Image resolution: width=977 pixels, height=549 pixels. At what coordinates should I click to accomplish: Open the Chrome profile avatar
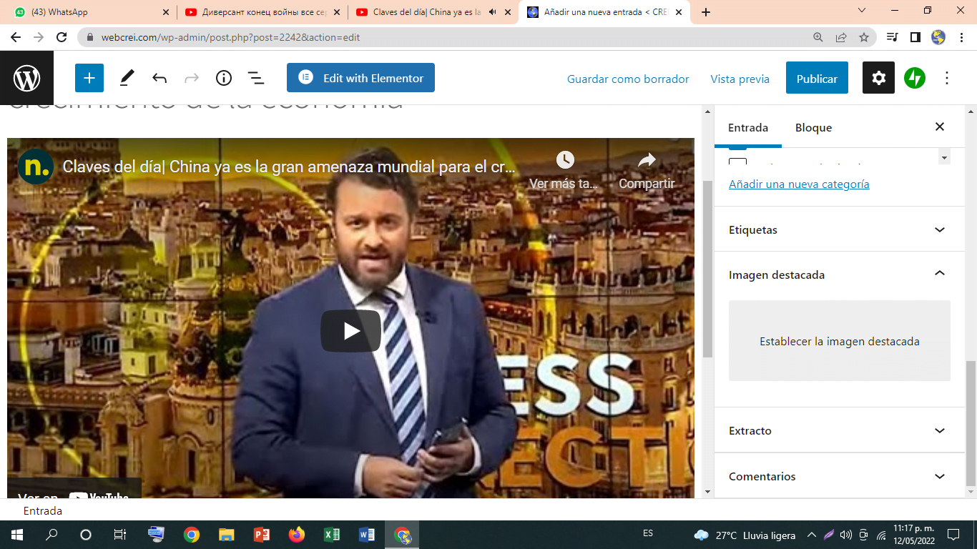[938, 37]
